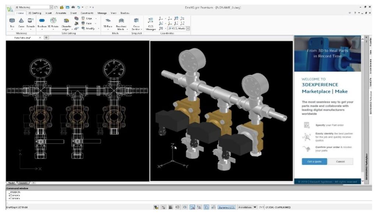Screen dimensions: 377x215
Task: Open the 3D CCS, World dropdown
Action: pyautogui.click(x=188, y=28)
